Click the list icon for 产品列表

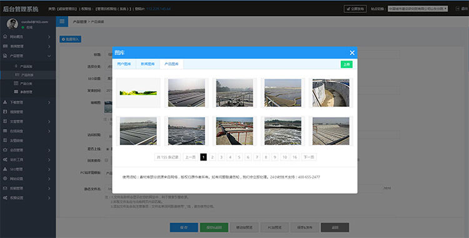pos(16,75)
